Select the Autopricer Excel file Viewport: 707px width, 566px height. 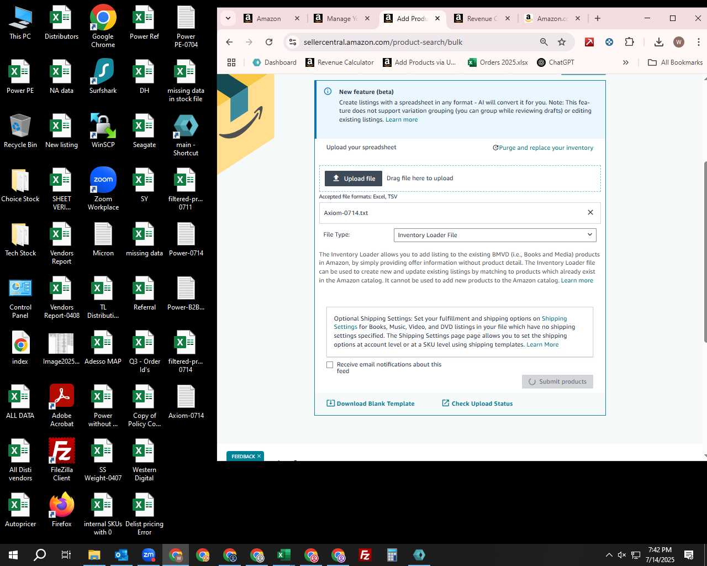(20, 510)
